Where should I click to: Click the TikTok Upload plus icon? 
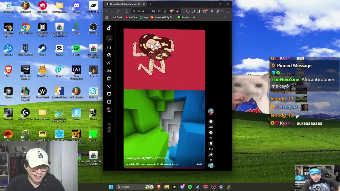pos(109,102)
